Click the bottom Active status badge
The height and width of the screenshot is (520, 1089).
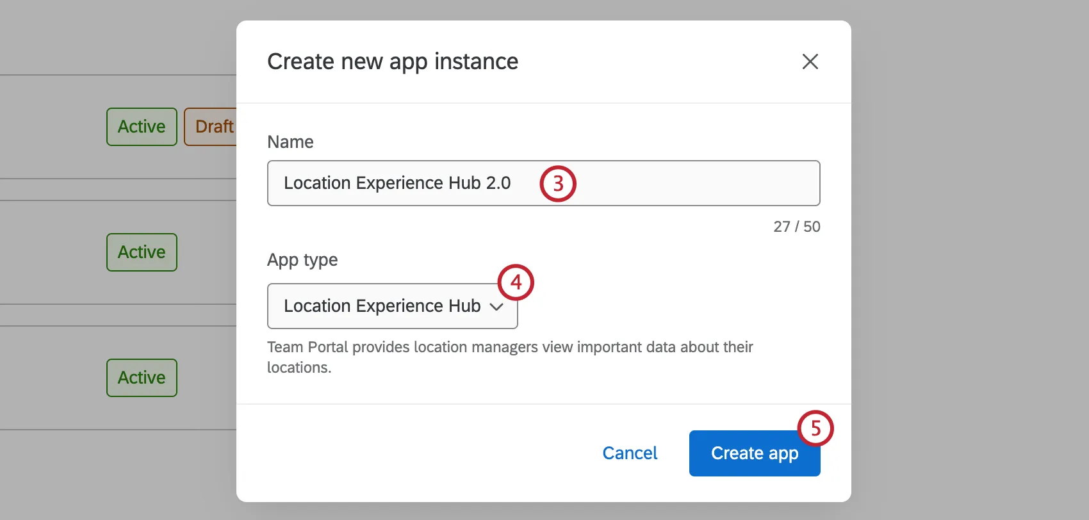click(142, 378)
